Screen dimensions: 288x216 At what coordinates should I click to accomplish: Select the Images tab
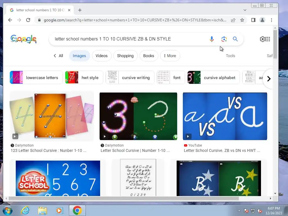click(79, 56)
